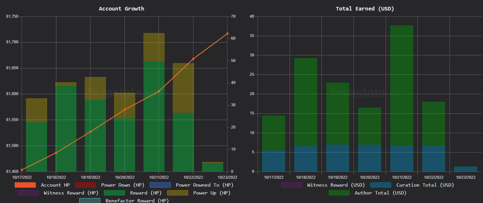
Task: Click the small Curation Total bar for 10/23/2022
Action: pyautogui.click(x=466, y=169)
